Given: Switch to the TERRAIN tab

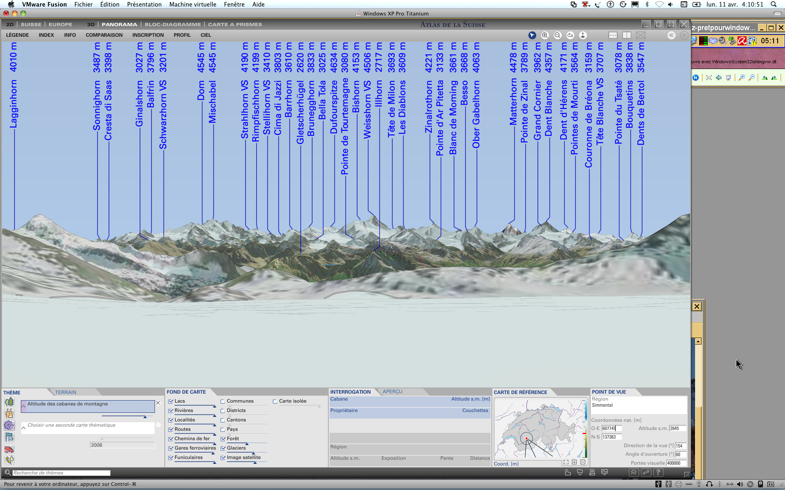Looking at the screenshot, I should (x=66, y=392).
